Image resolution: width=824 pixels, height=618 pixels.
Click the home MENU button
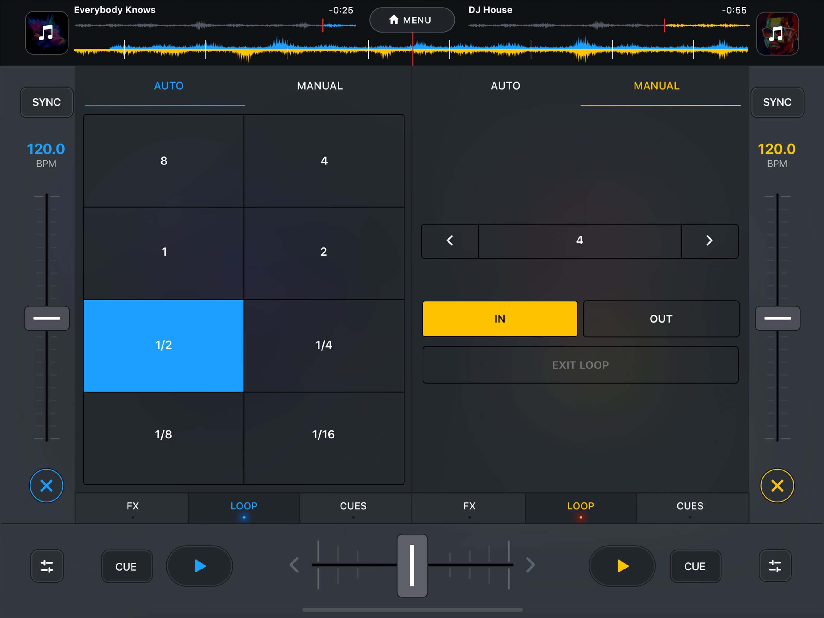(x=412, y=20)
